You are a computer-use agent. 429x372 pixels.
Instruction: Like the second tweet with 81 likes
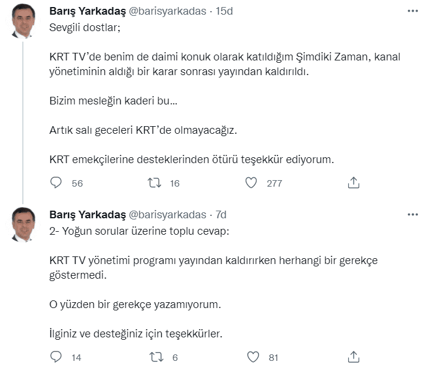(253, 357)
